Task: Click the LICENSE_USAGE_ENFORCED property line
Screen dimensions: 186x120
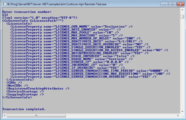Action: coord(72,56)
